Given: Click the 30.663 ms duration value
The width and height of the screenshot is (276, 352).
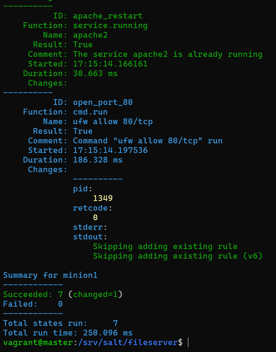Looking at the screenshot, I should tap(95, 73).
